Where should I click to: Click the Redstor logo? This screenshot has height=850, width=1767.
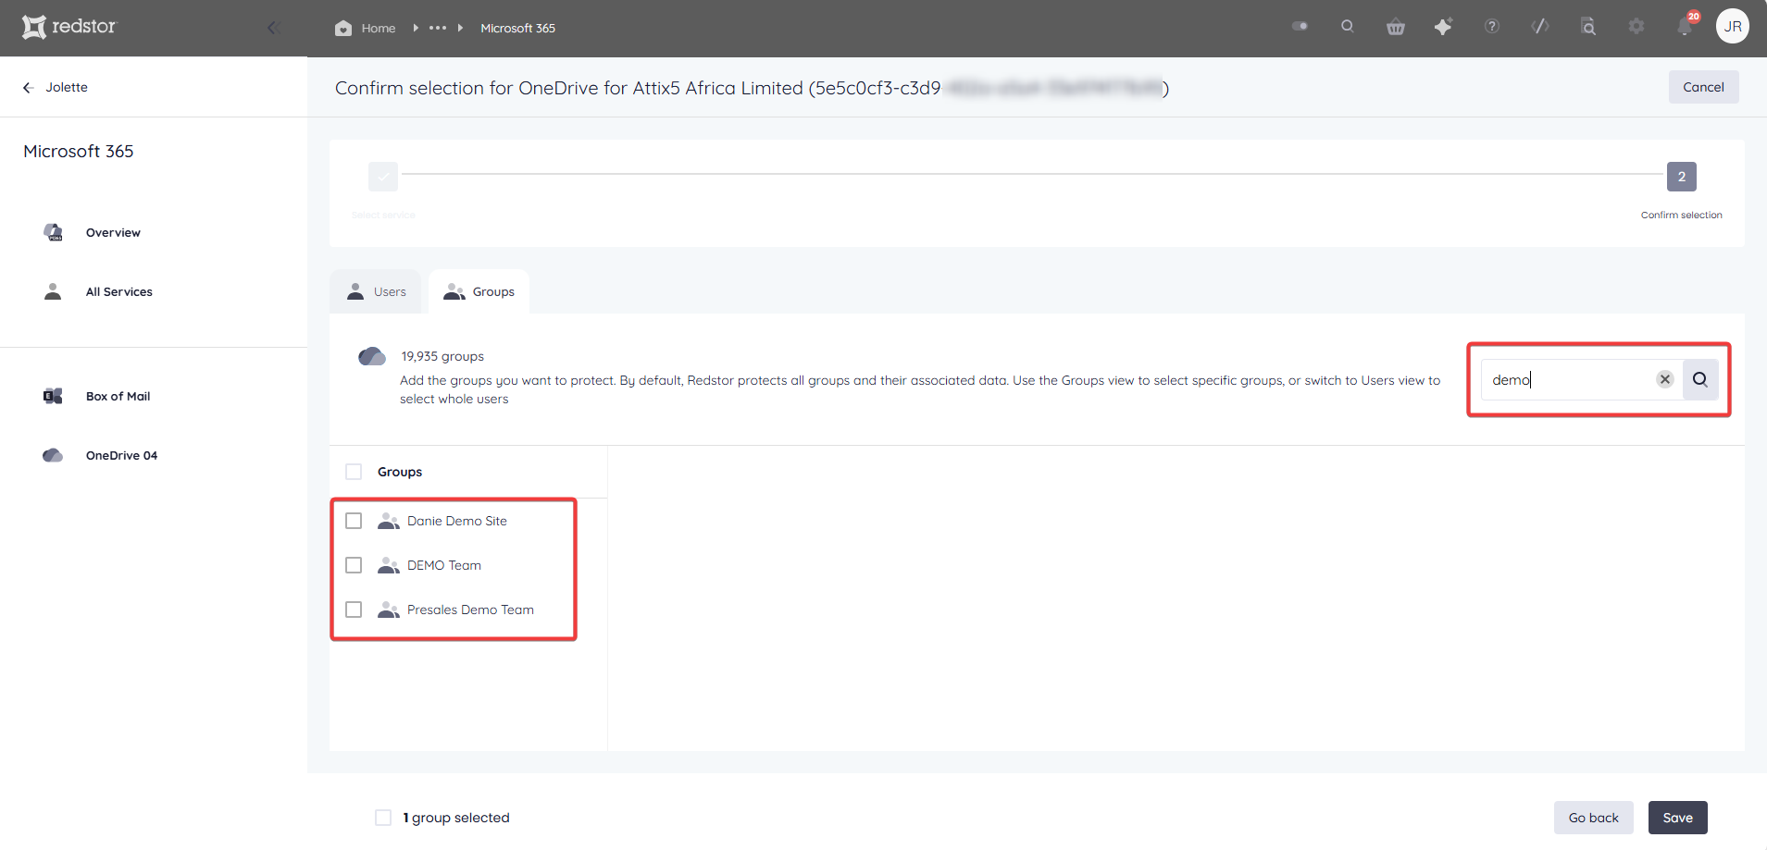(x=69, y=27)
